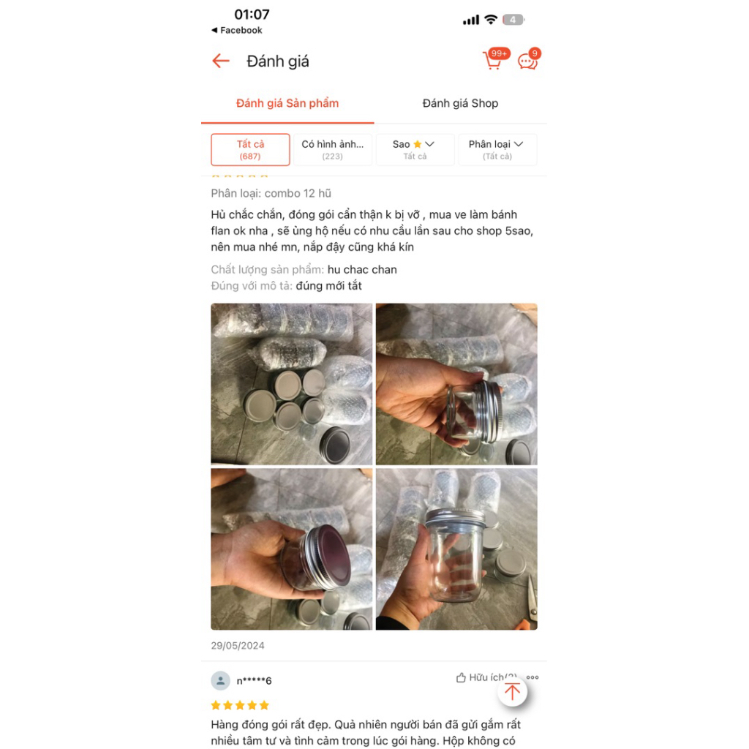Open the photo of the upright glass jar
This screenshot has width=749, height=749.
coord(456,549)
